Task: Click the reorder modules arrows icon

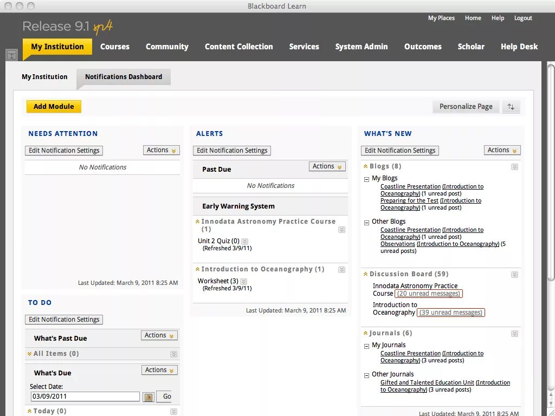Action: (x=511, y=107)
